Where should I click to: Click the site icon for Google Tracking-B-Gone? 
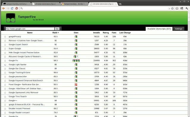[76, 73]
